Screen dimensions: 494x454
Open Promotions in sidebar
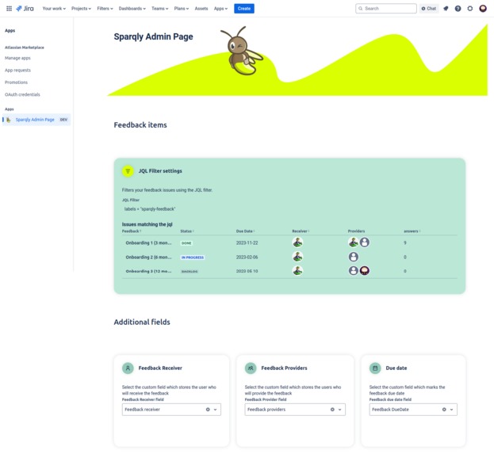pyautogui.click(x=16, y=82)
